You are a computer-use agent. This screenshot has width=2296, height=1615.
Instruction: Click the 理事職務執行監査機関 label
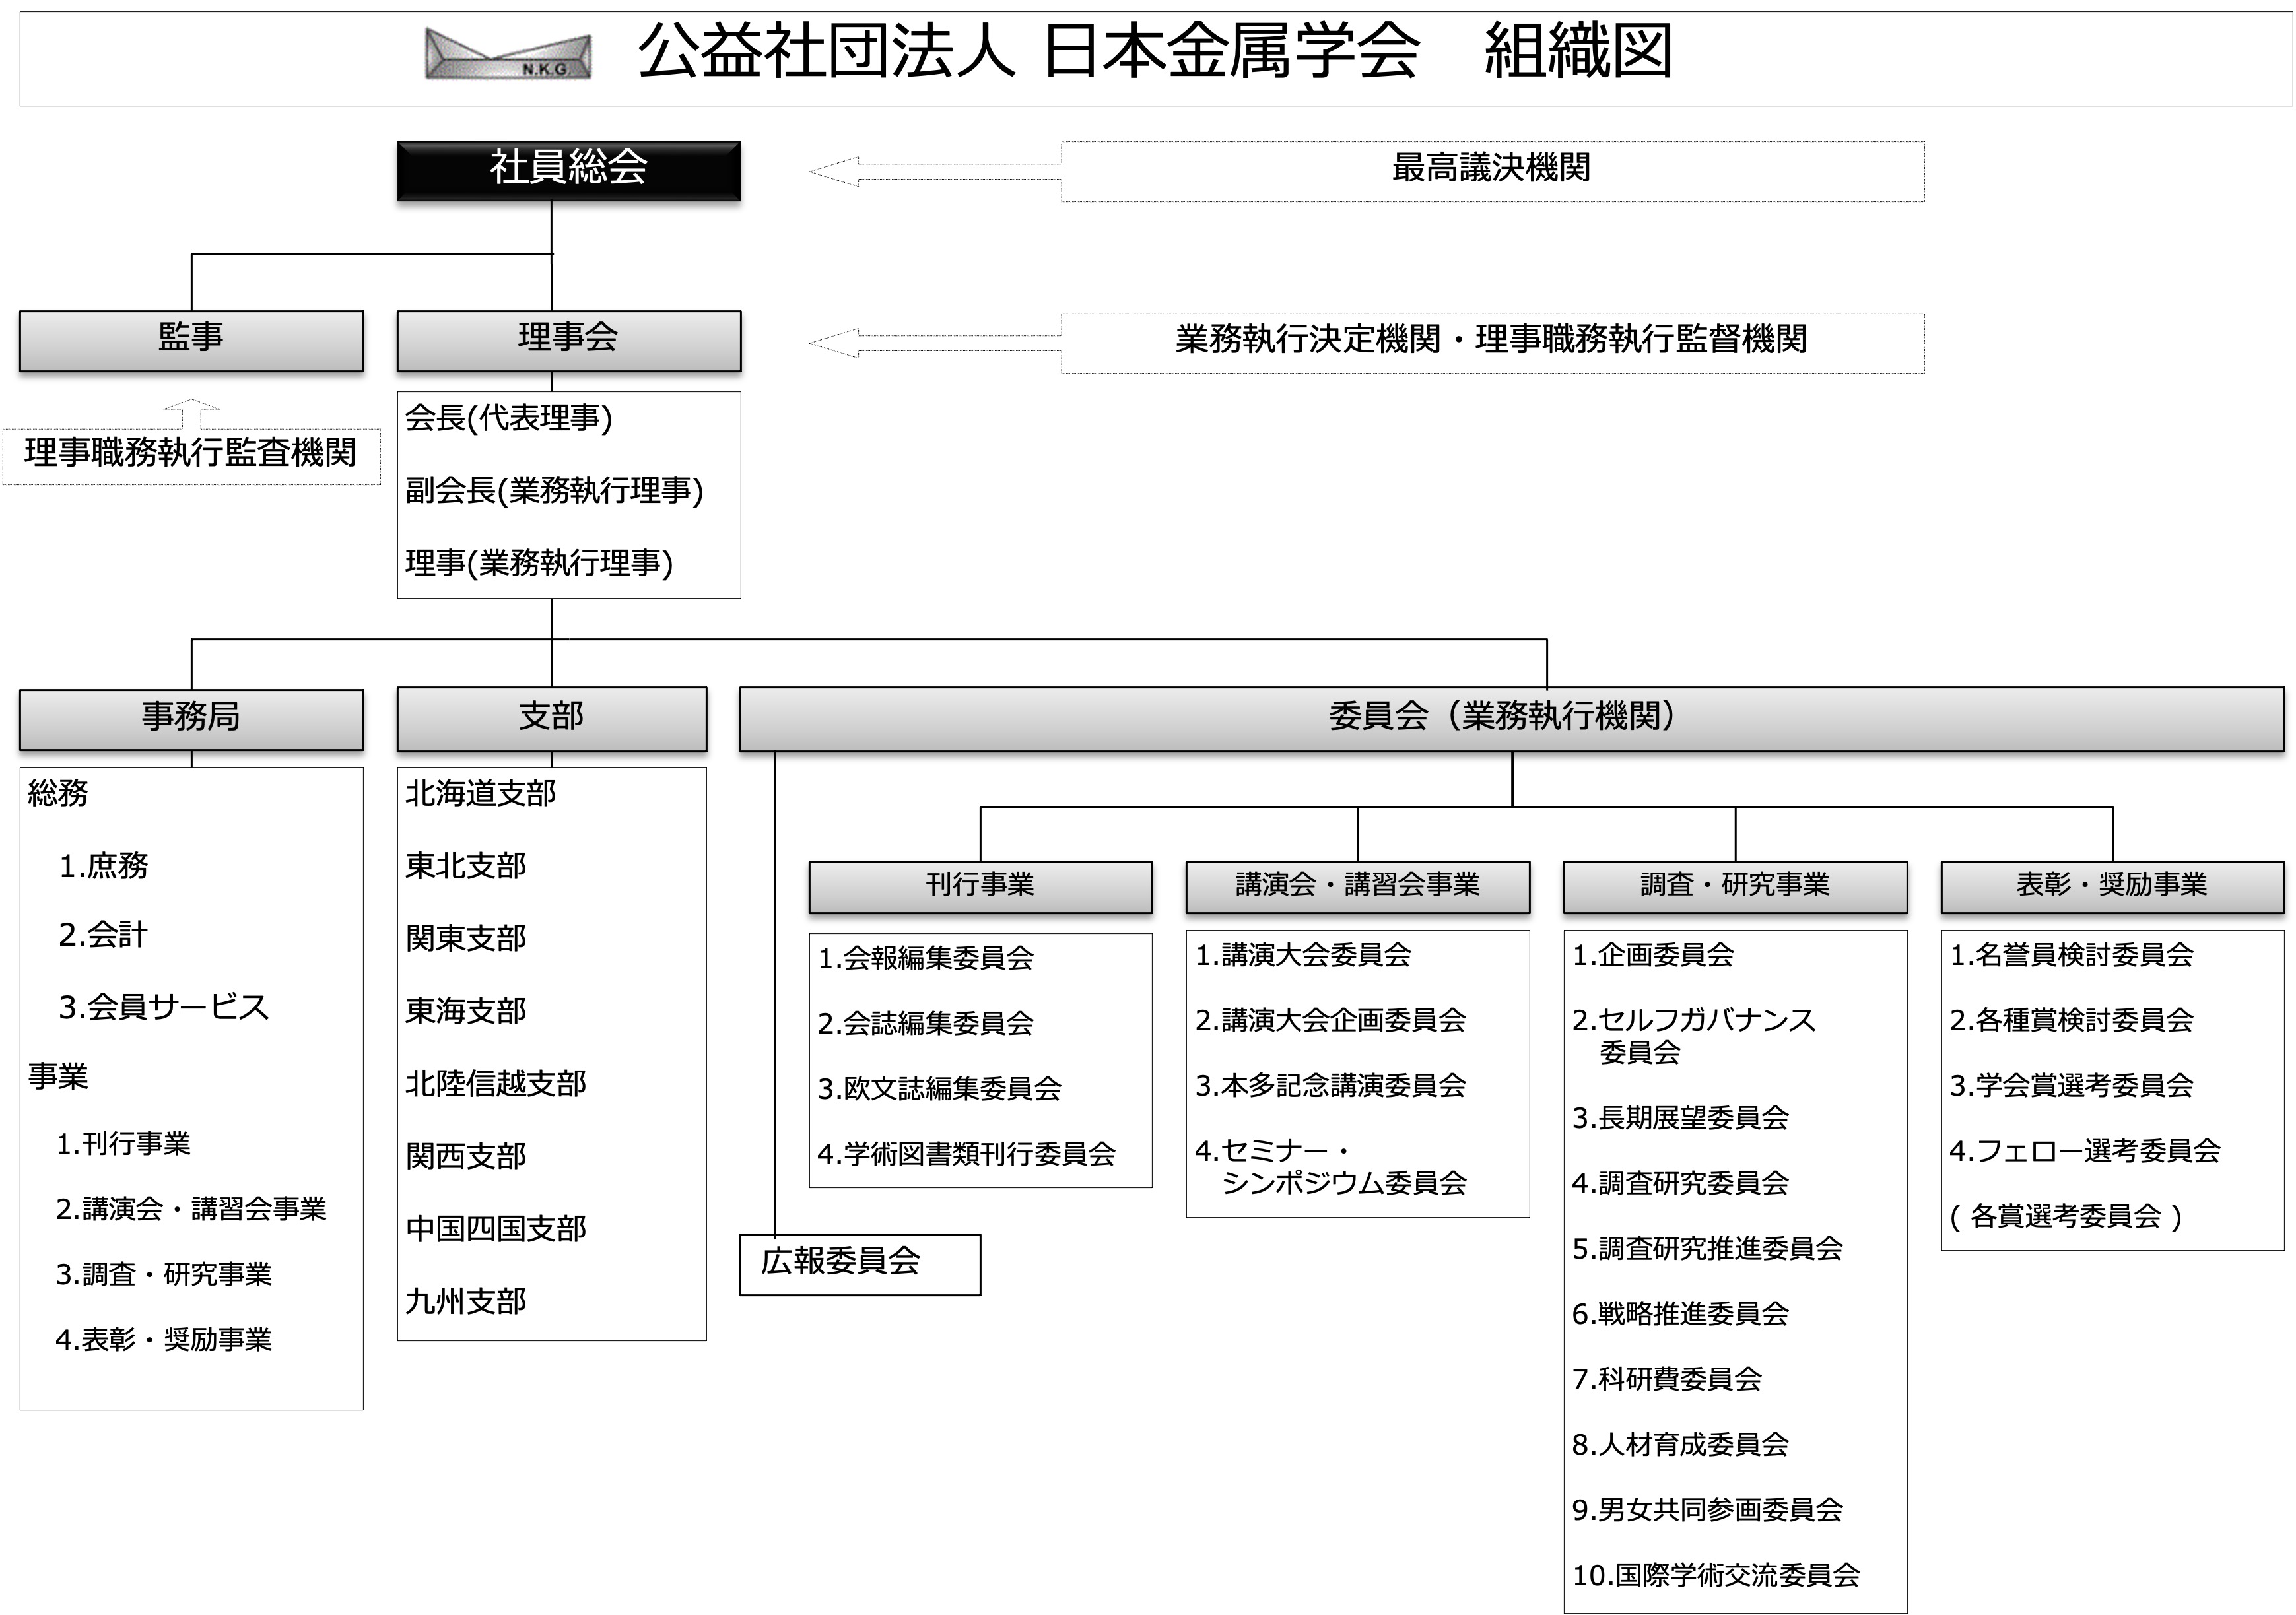click(x=191, y=456)
